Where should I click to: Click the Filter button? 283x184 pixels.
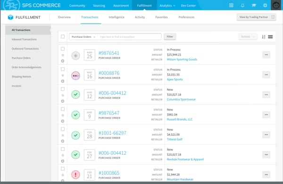coord(170,37)
